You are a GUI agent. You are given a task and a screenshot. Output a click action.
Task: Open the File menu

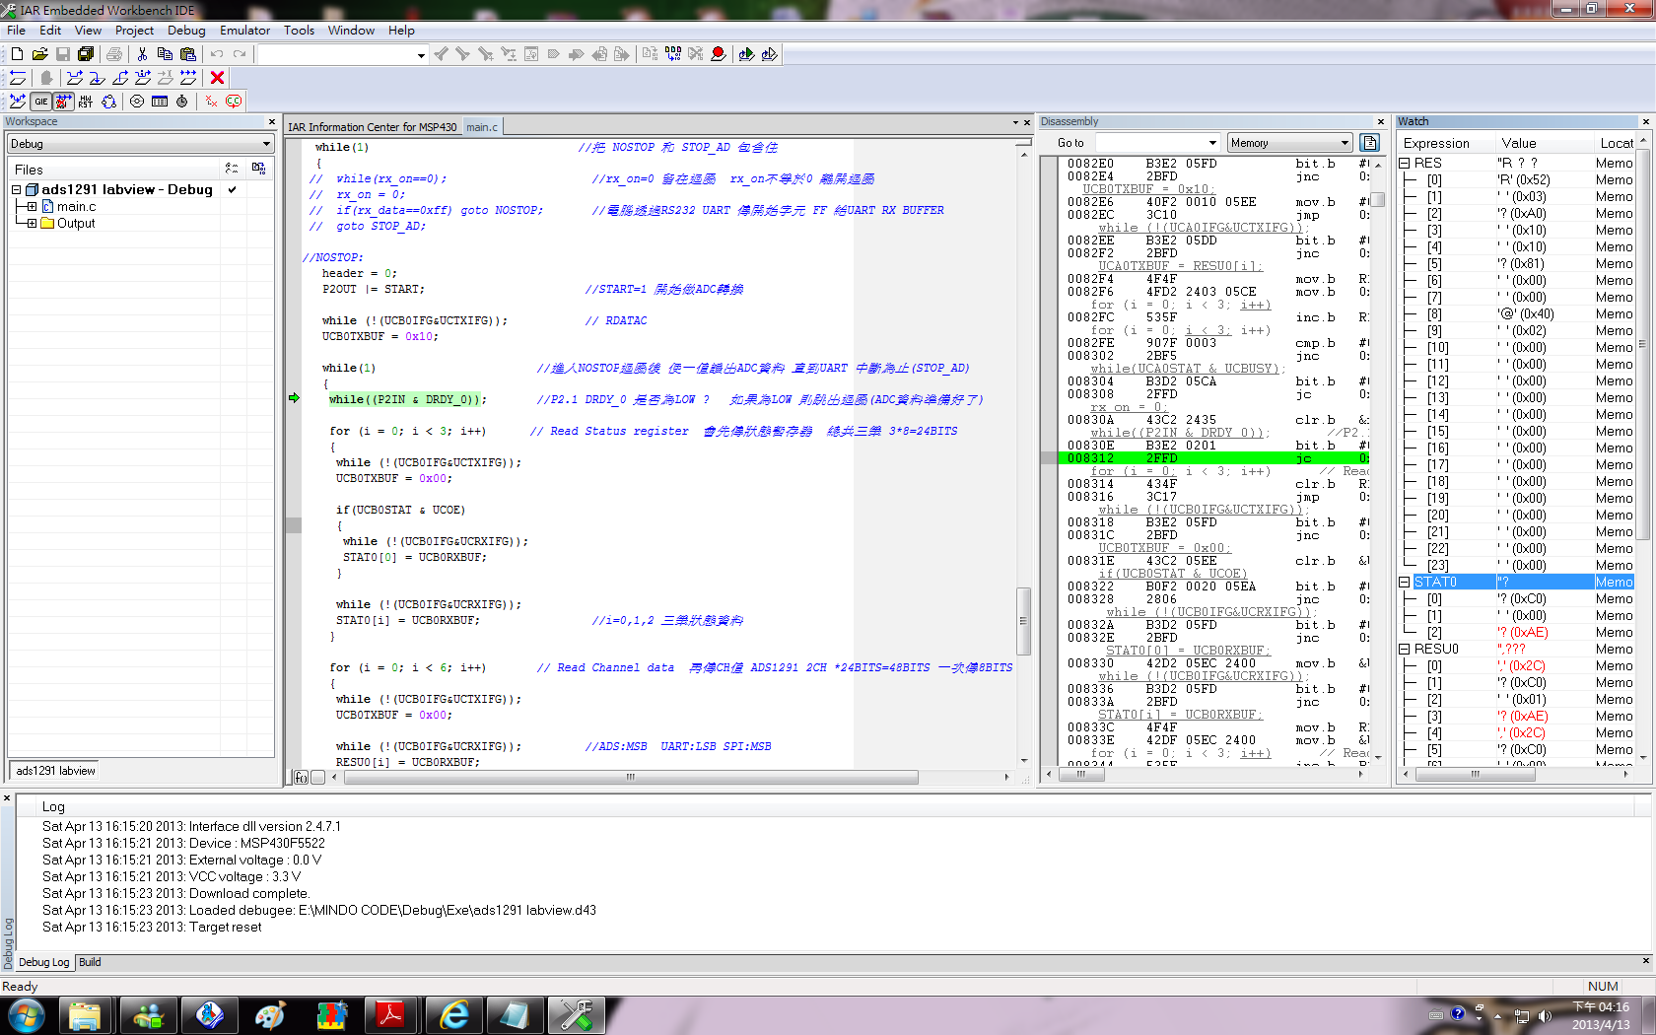coord(17,31)
